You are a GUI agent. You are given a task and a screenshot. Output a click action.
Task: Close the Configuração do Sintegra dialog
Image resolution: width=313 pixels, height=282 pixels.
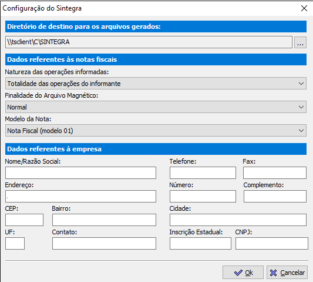click(304, 8)
